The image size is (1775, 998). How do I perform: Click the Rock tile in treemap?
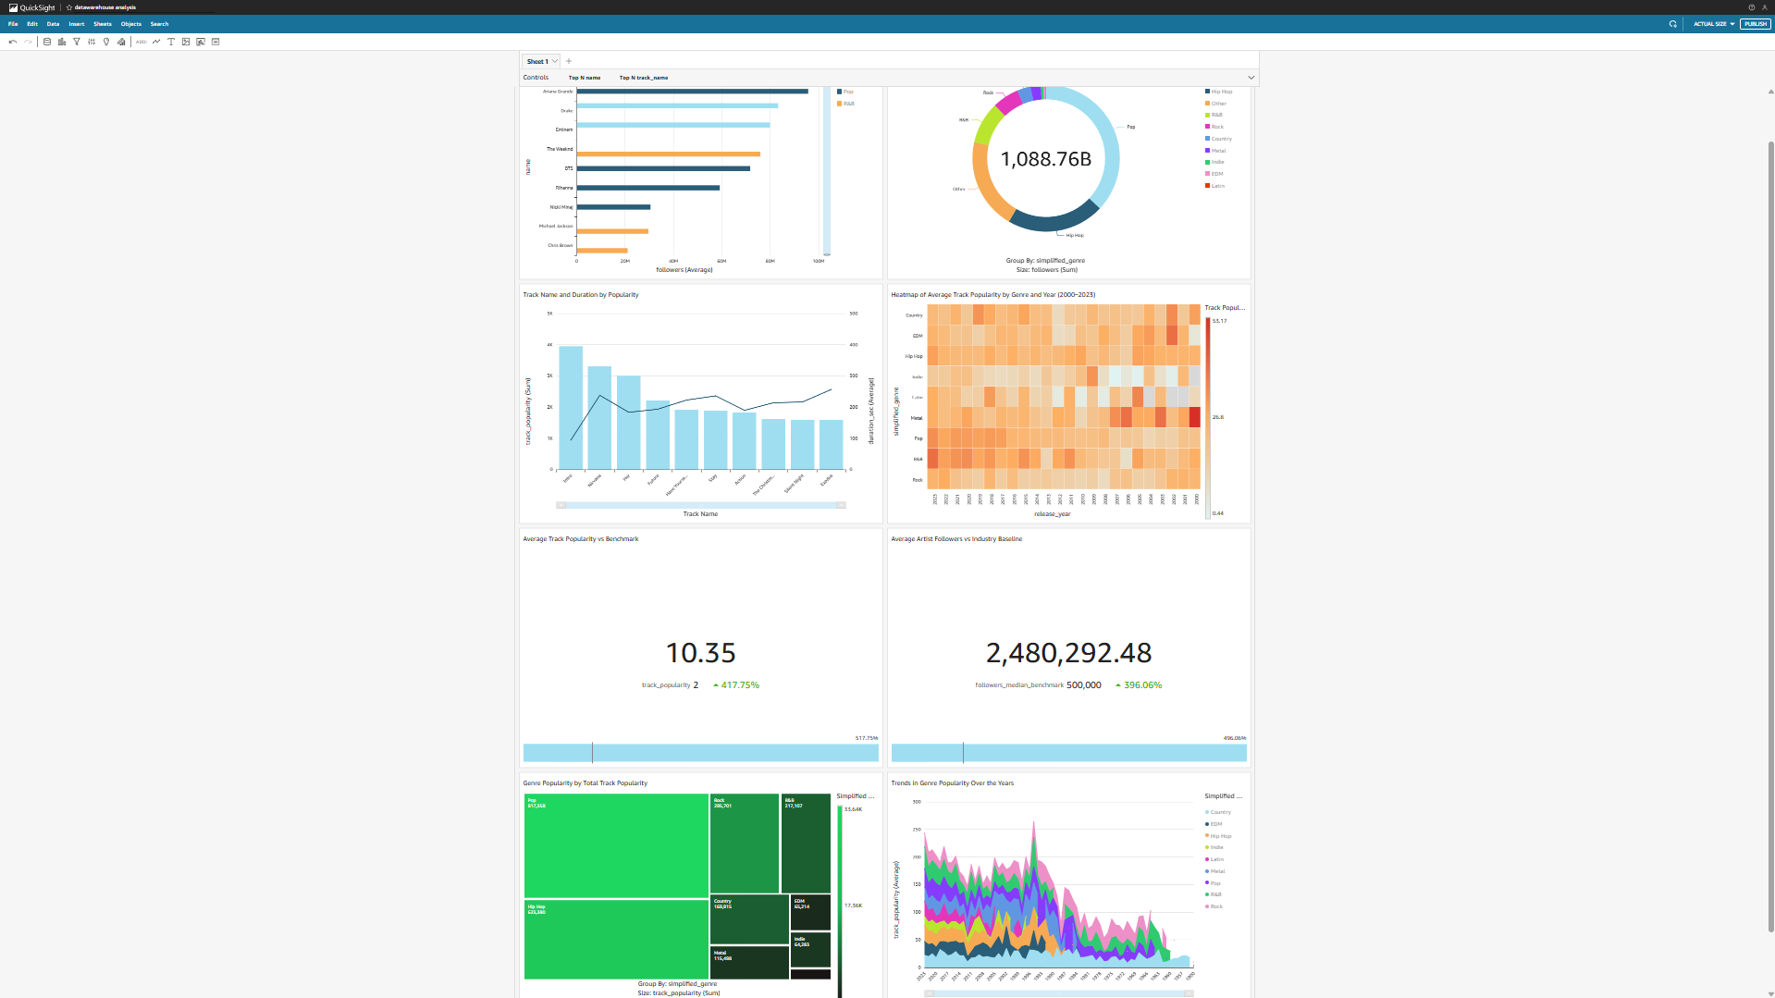pos(745,843)
